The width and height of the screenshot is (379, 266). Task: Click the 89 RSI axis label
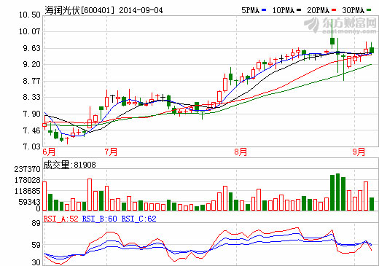36,223
